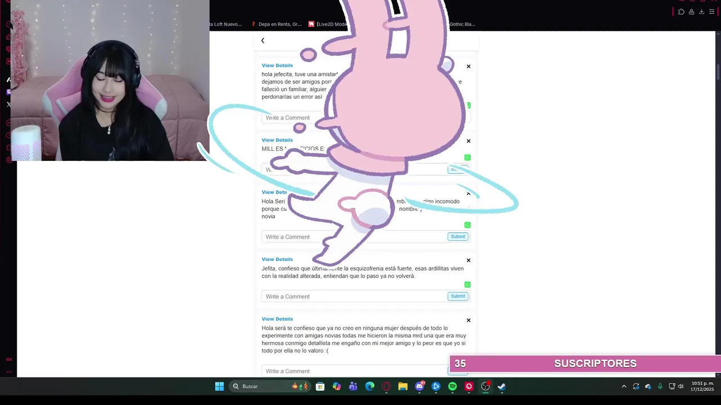Switch to the 'Gothic Bla...' browser tab
The width and height of the screenshot is (721, 405).
point(462,24)
